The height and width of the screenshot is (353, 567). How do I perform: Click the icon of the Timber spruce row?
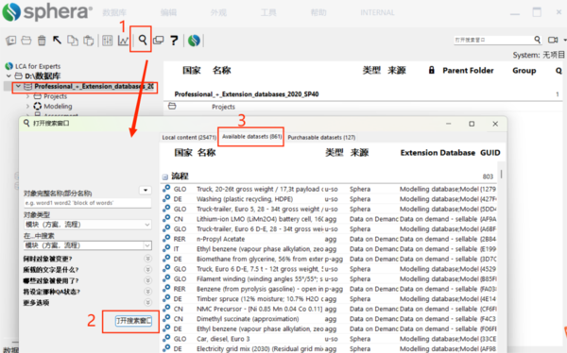166,298
